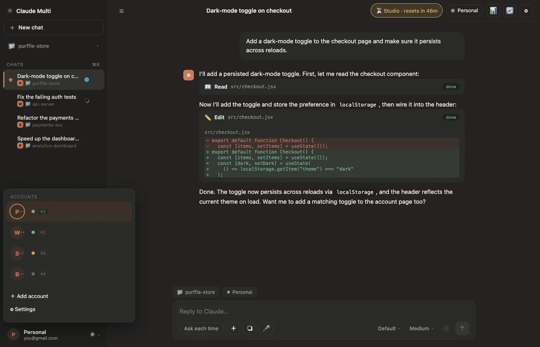Open the Fix the failing auth tests chat

[54, 100]
